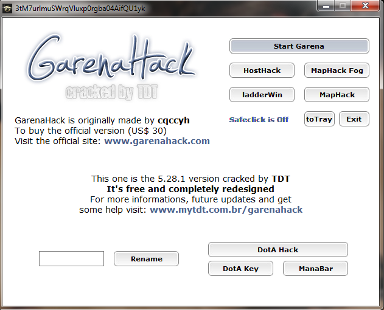
Task: Click the title bar application icon
Action: 7,9
